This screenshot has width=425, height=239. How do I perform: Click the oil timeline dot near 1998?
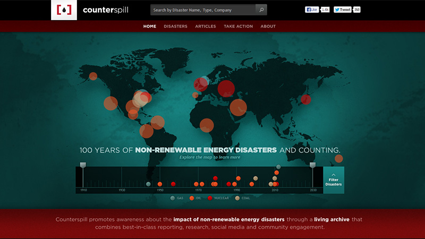click(x=252, y=184)
